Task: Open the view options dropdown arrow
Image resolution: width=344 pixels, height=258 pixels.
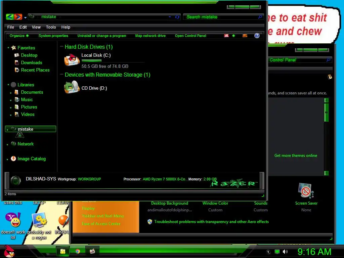Action: (x=233, y=36)
